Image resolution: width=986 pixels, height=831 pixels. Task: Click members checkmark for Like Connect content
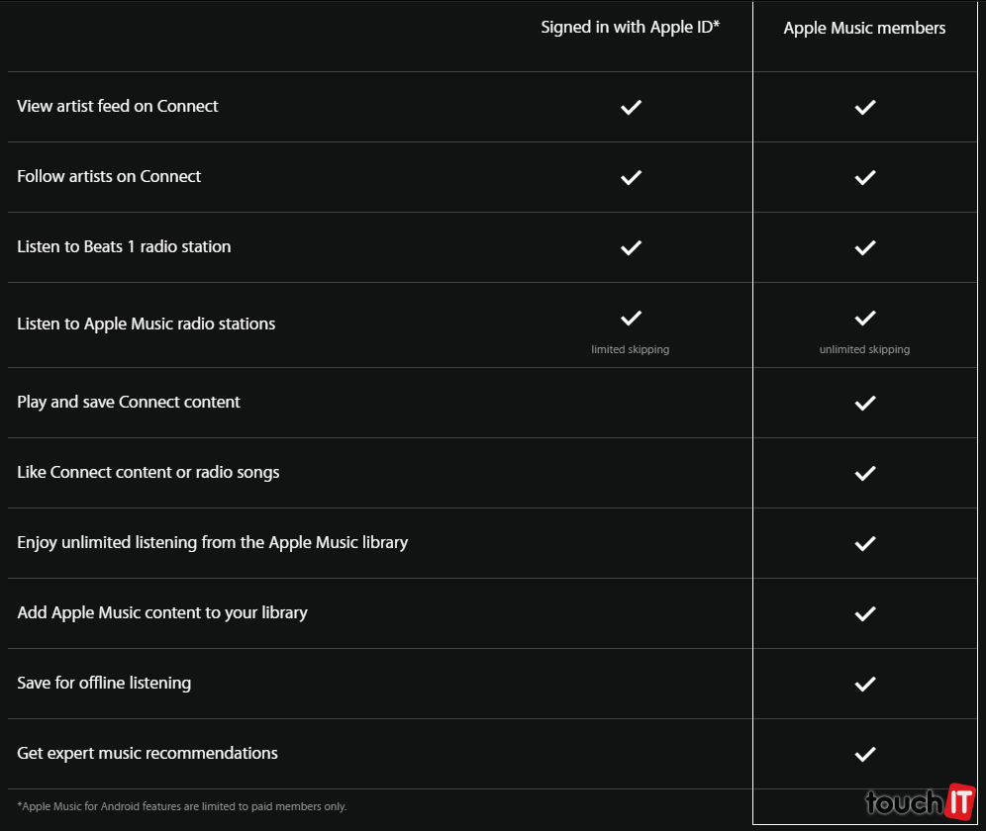pyautogui.click(x=865, y=473)
